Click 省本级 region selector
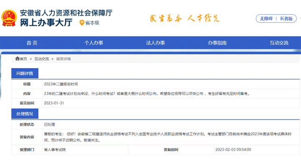This screenshot has width=301, height=163. pos(92,23)
